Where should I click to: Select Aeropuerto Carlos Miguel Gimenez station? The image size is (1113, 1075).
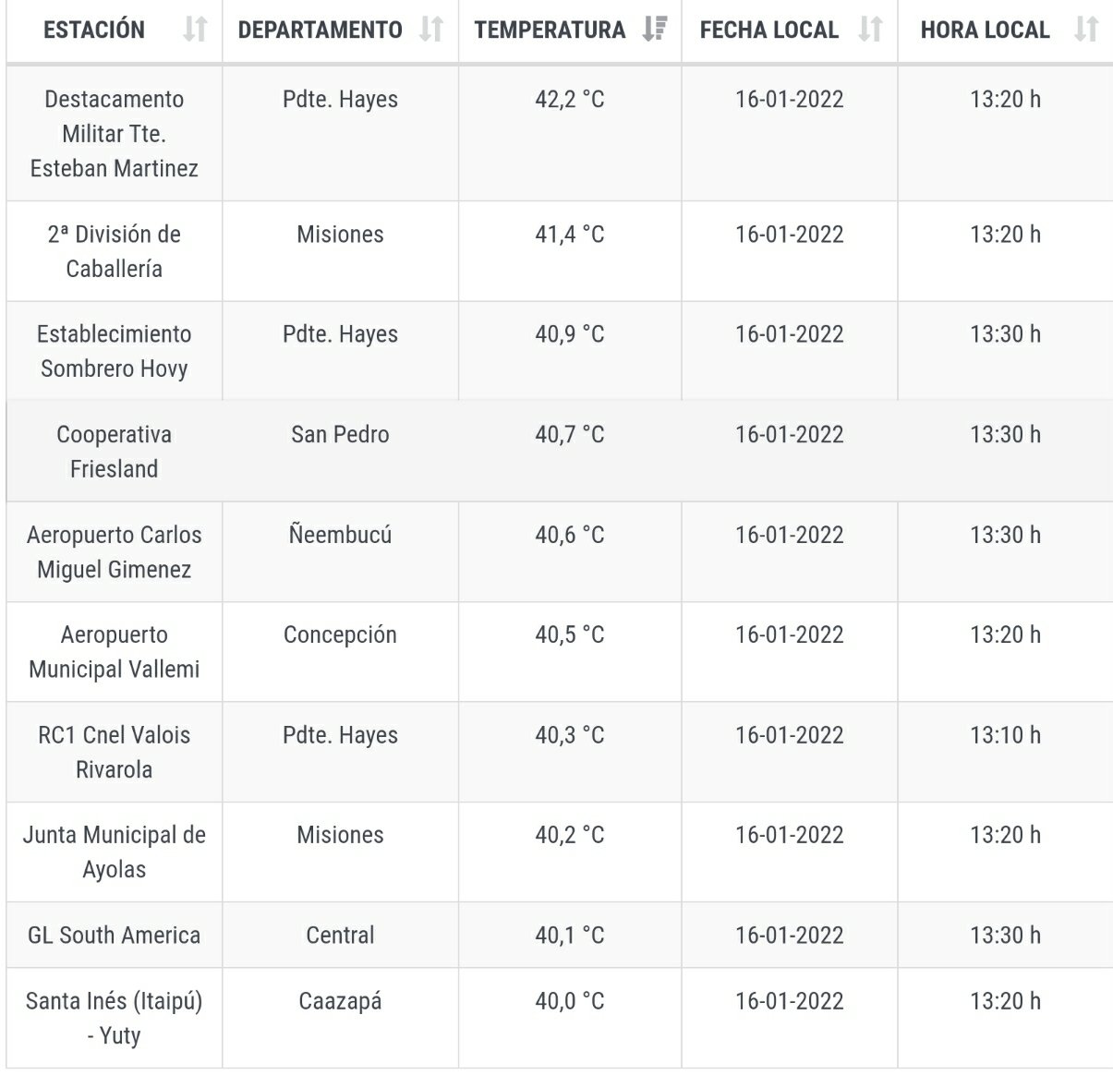pyautogui.click(x=115, y=552)
